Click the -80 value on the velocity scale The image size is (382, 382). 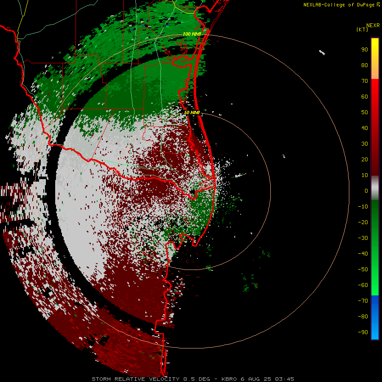point(363,317)
